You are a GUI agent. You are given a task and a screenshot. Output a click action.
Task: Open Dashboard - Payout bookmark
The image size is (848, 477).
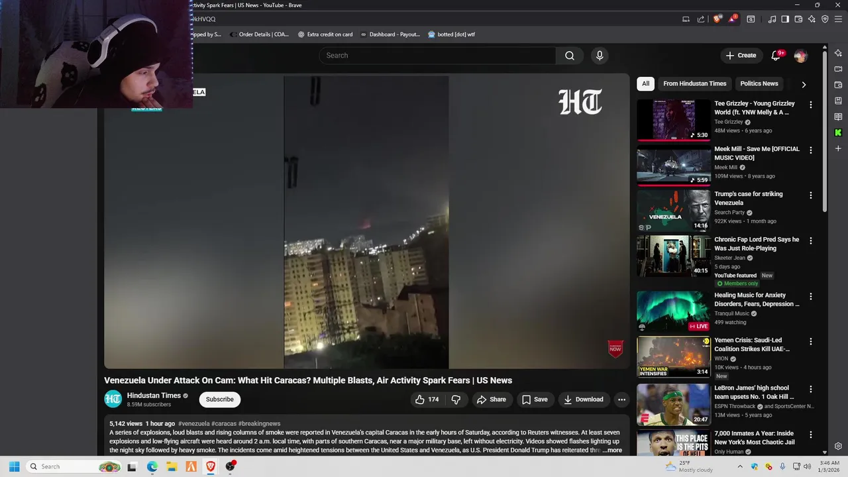[390, 34]
